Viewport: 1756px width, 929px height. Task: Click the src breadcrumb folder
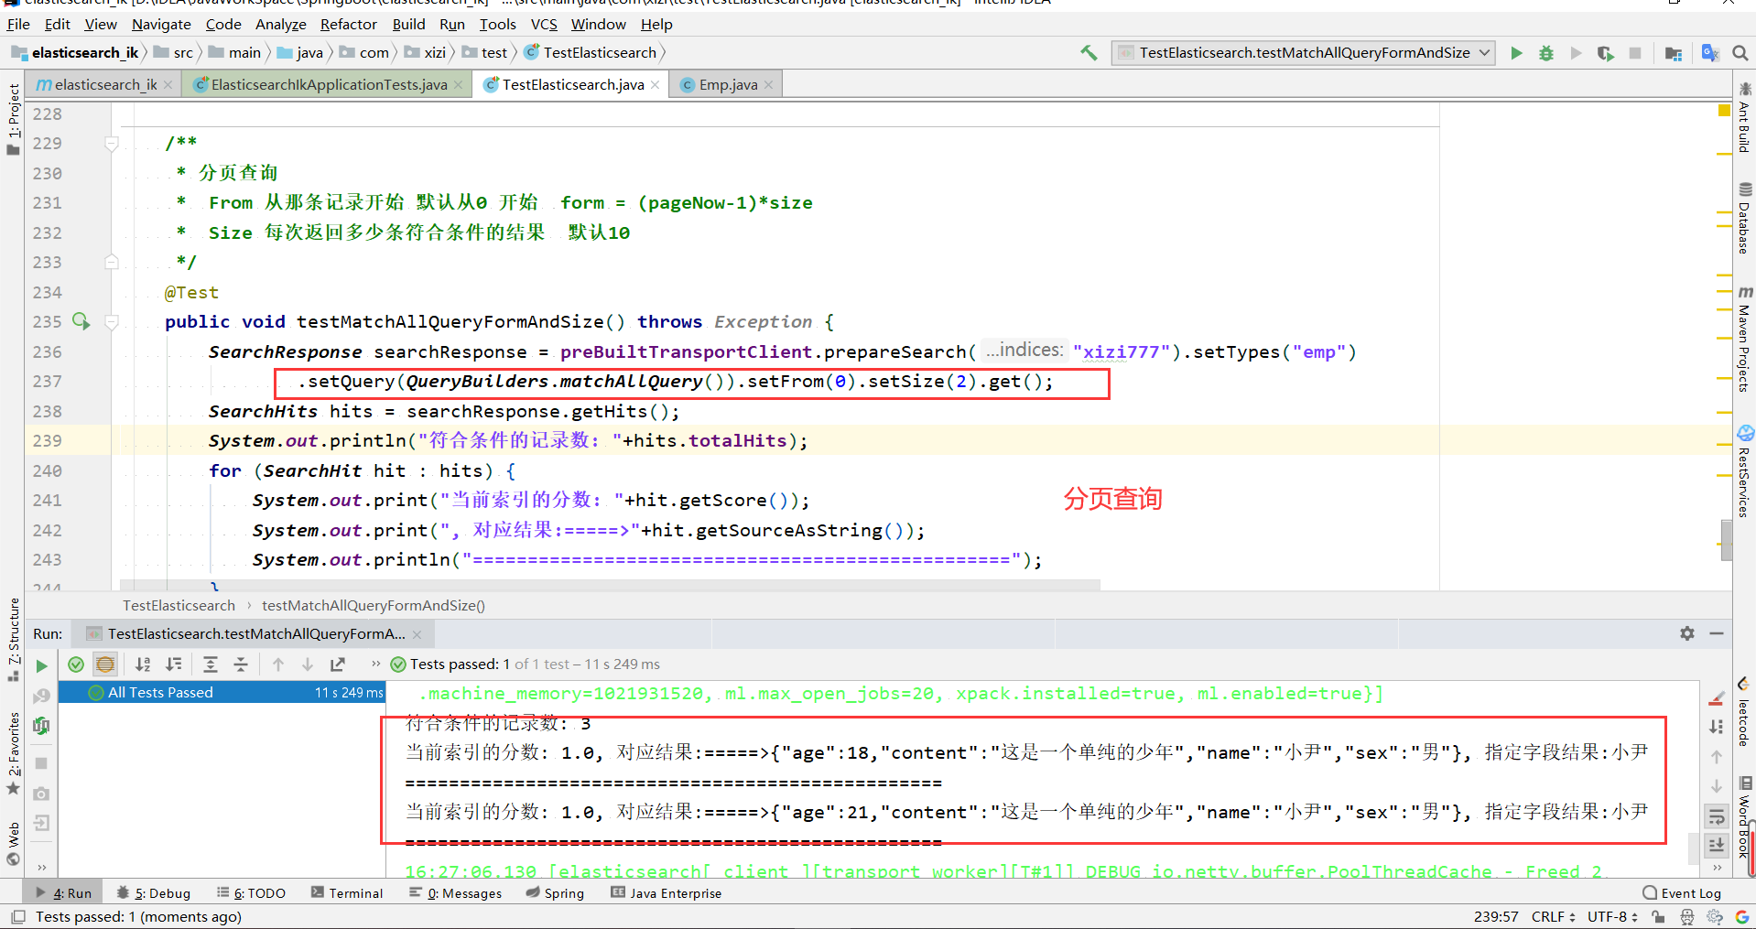(x=174, y=53)
